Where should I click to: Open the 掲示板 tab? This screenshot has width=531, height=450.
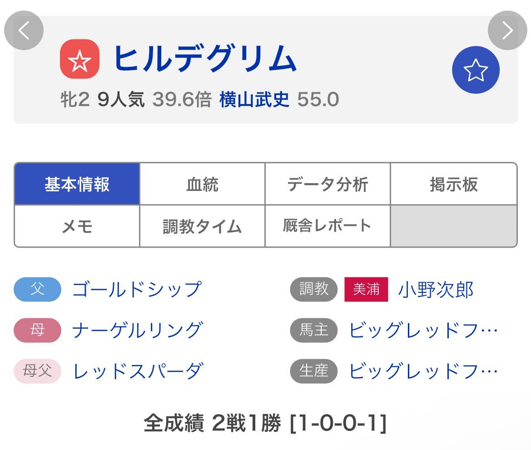(x=453, y=184)
